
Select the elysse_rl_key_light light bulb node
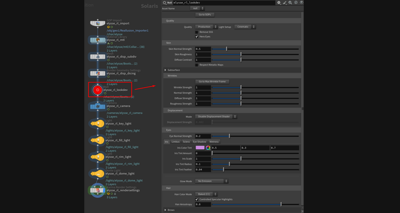(x=98, y=123)
